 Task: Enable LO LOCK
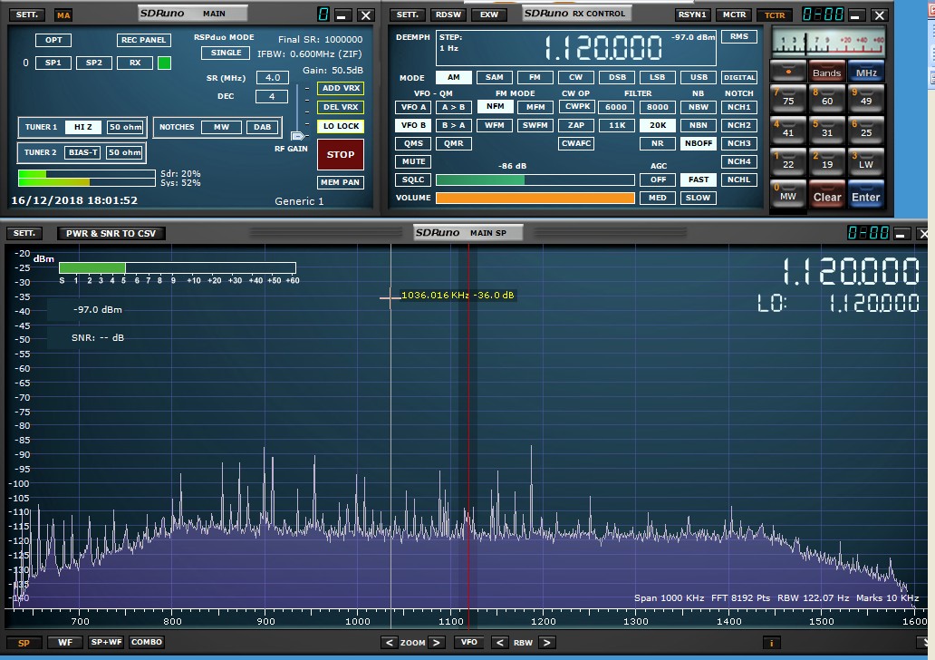coord(341,126)
